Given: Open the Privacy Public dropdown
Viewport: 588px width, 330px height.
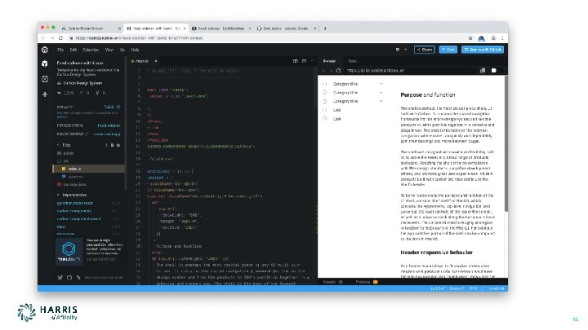Looking at the screenshot, I should [x=112, y=107].
